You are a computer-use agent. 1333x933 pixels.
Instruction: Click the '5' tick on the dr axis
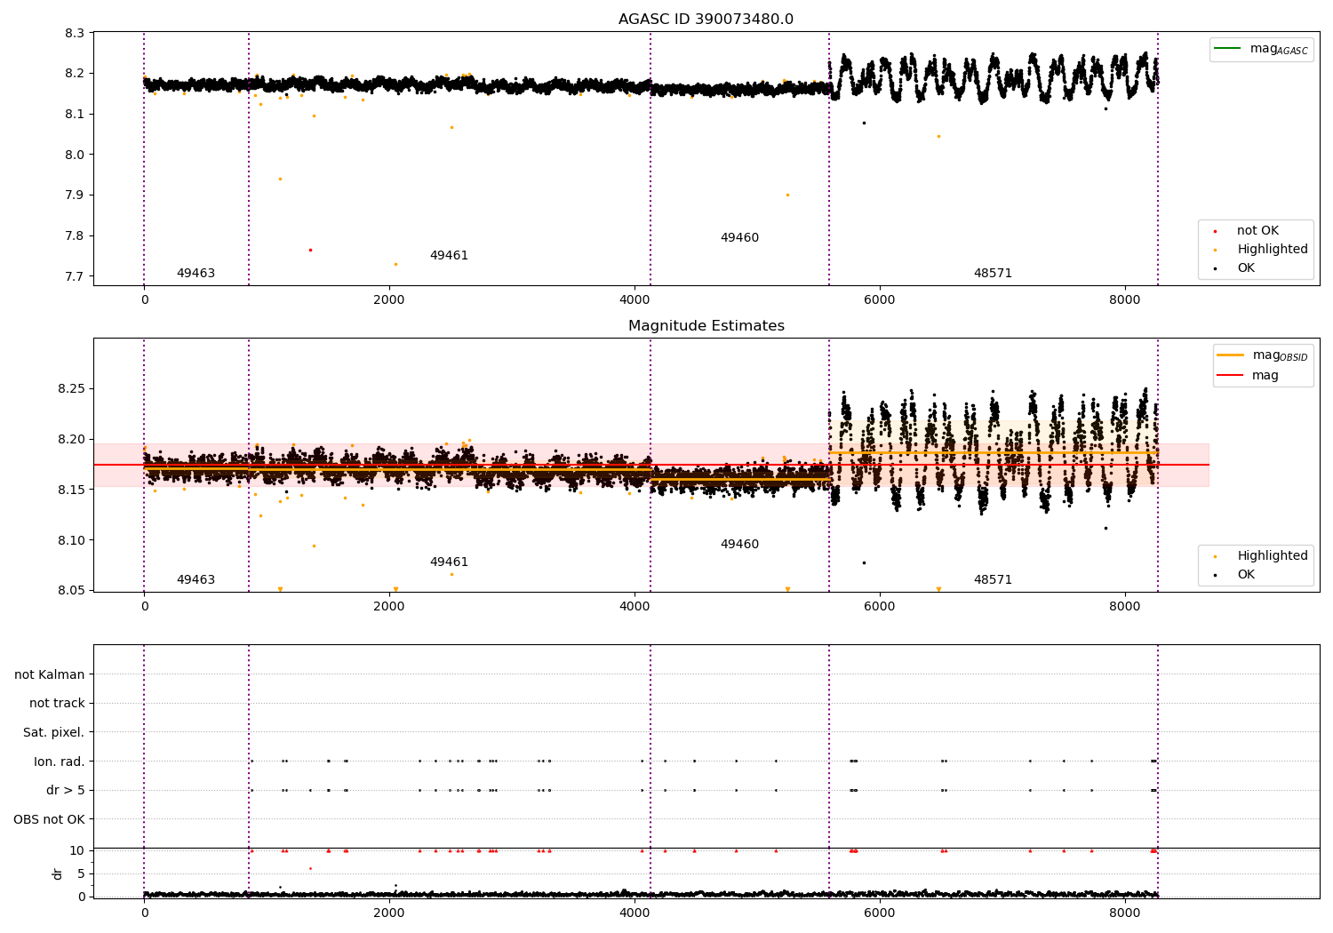tap(81, 873)
